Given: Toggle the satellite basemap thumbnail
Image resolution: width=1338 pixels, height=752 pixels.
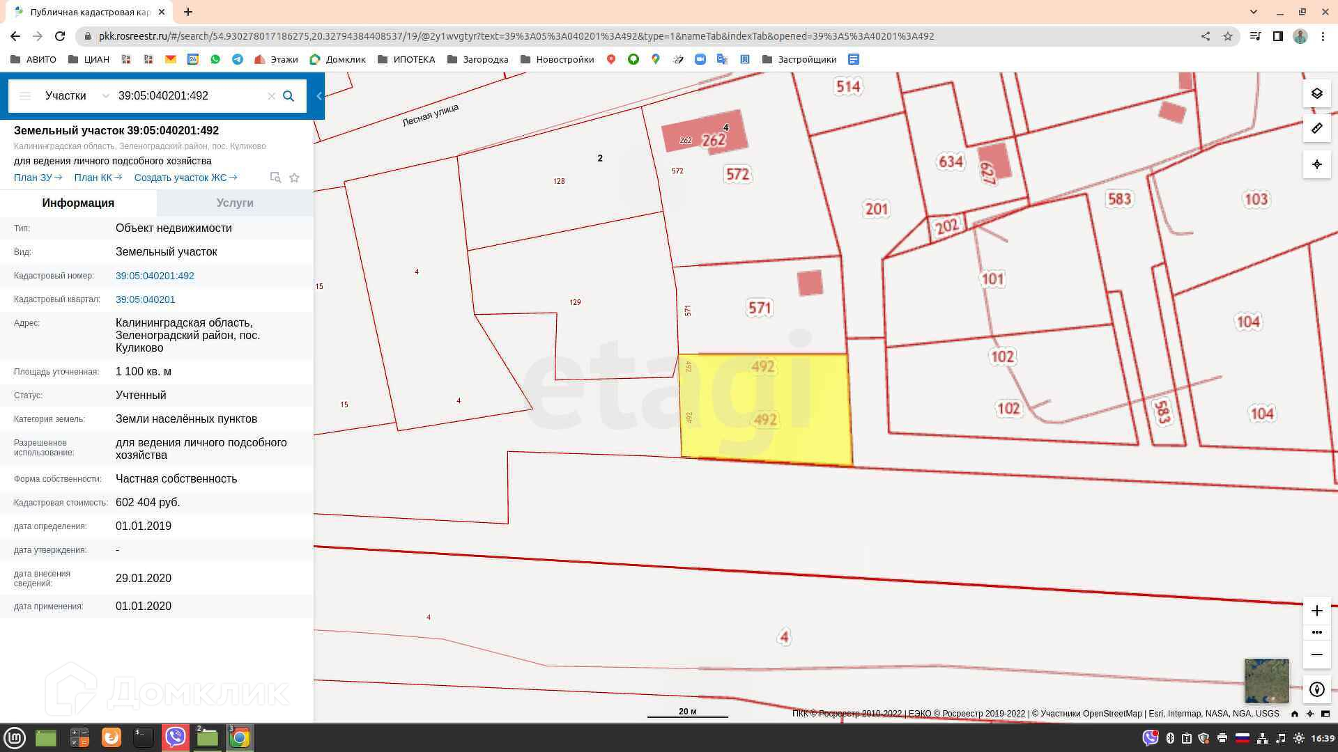Looking at the screenshot, I should pos(1266,680).
